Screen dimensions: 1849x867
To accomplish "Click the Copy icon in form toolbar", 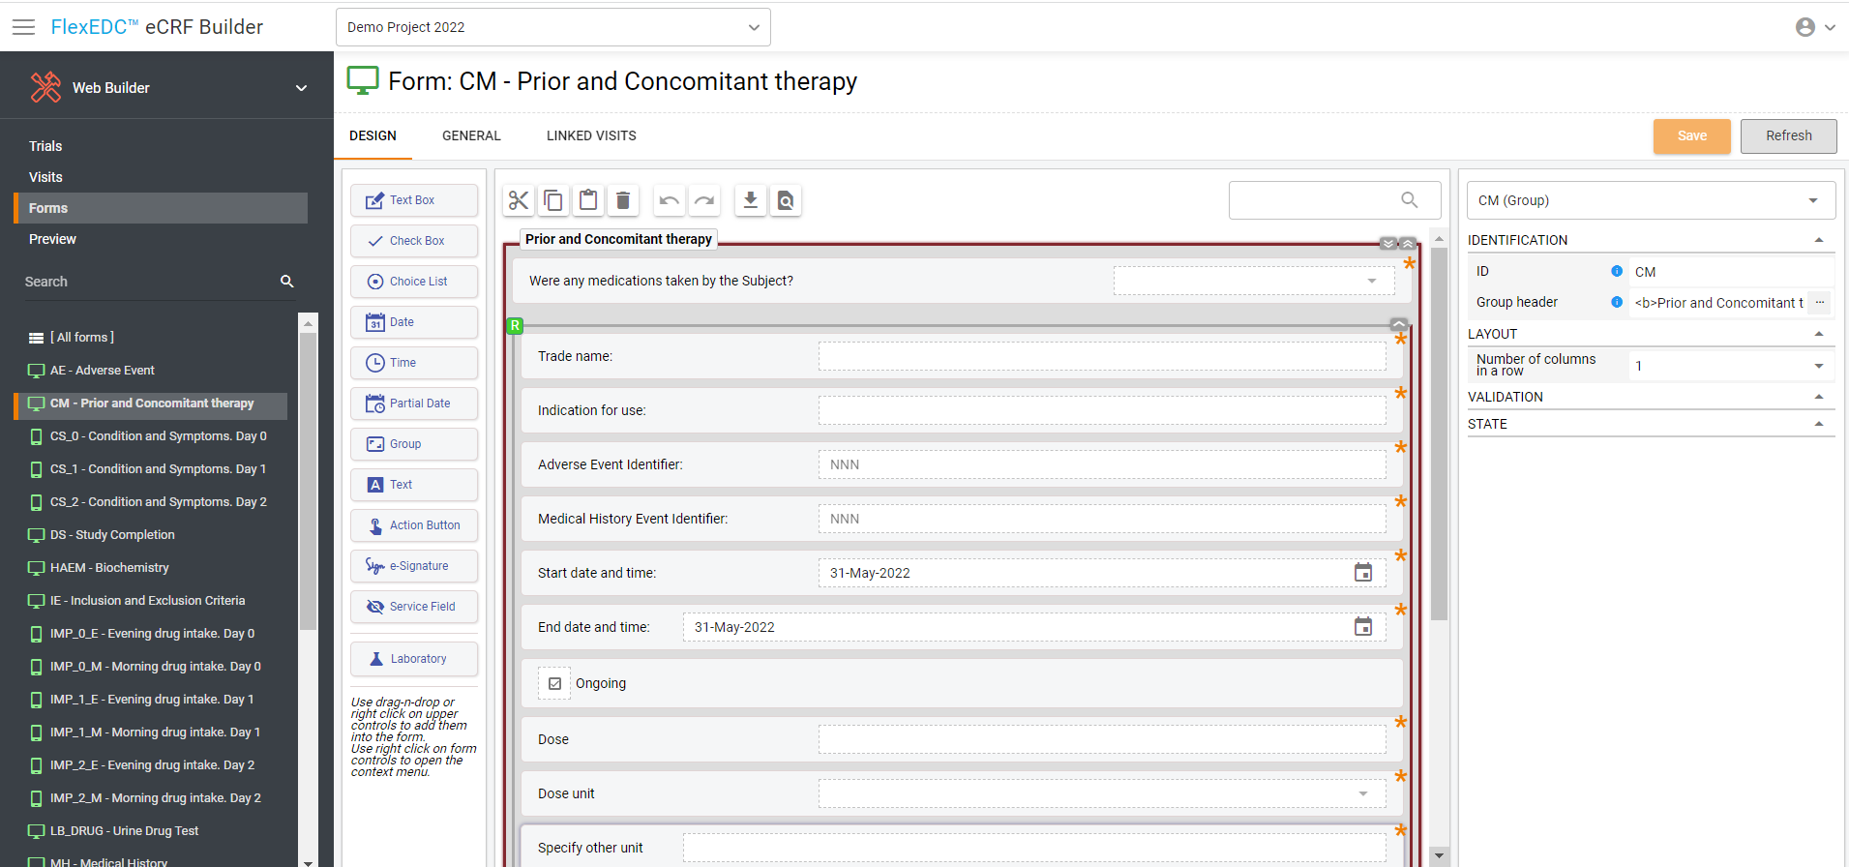I will (553, 200).
